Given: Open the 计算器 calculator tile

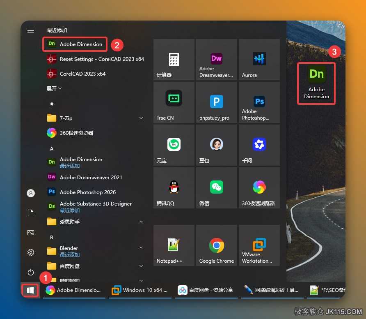Looking at the screenshot, I should point(174,60).
